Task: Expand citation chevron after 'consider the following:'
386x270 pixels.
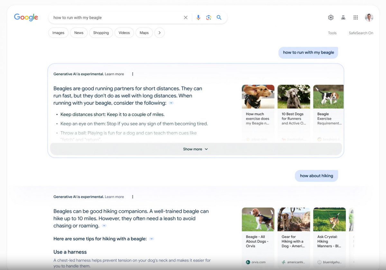Action: pyautogui.click(x=171, y=103)
